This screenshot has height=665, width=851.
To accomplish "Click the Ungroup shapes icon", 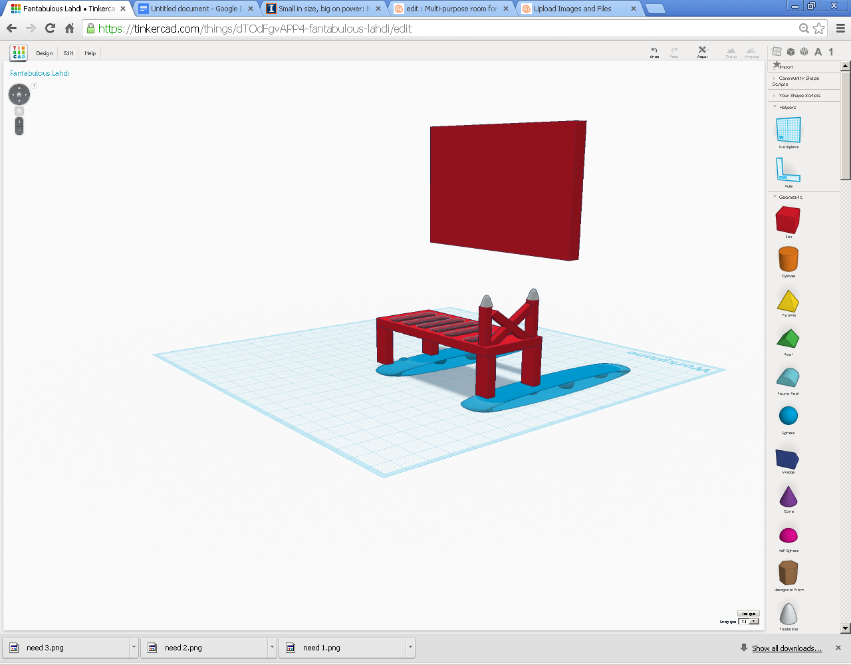I will coord(751,52).
